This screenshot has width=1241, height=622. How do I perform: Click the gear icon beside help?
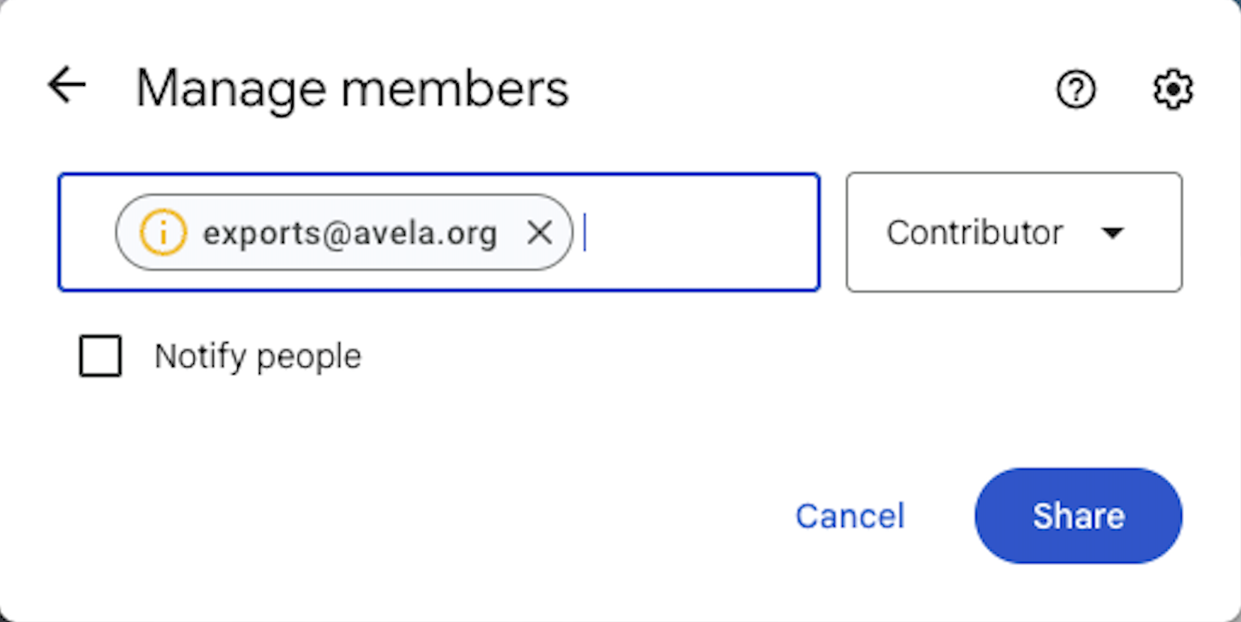1172,90
